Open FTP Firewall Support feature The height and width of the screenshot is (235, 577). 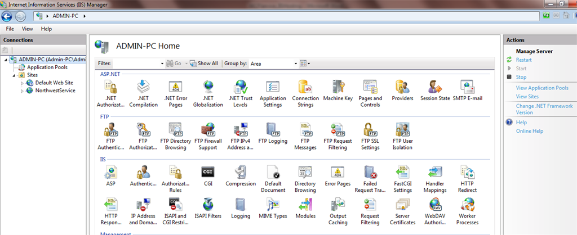coord(208,136)
